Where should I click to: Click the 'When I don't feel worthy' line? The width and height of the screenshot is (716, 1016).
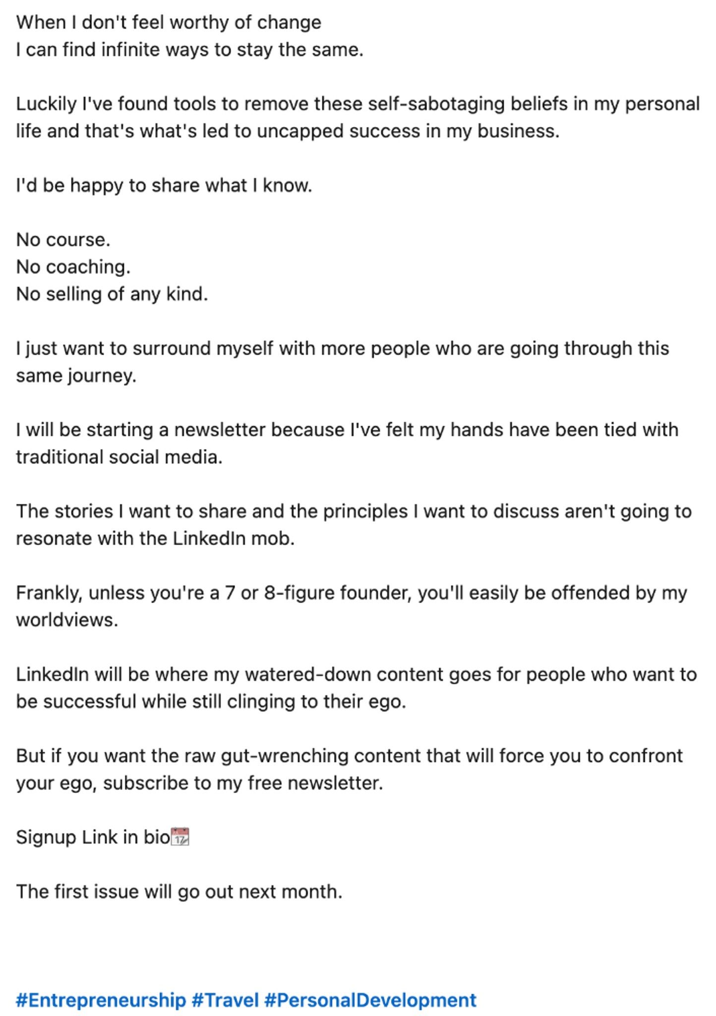pos(169,23)
